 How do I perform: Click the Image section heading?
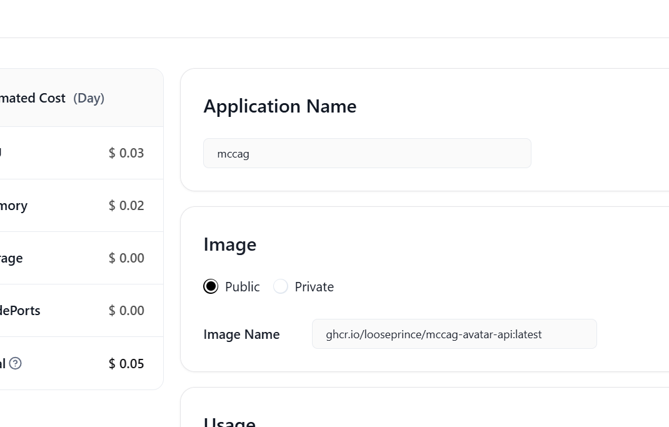click(230, 245)
